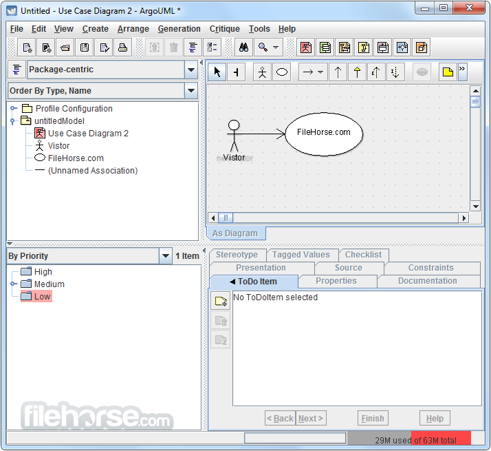491x451 pixels.
Task: Open the Arrange menu
Action: [133, 29]
